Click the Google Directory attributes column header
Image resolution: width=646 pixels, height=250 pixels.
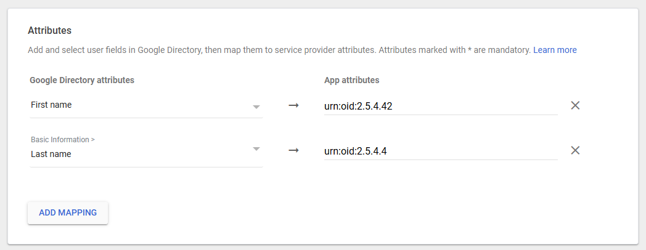[82, 80]
